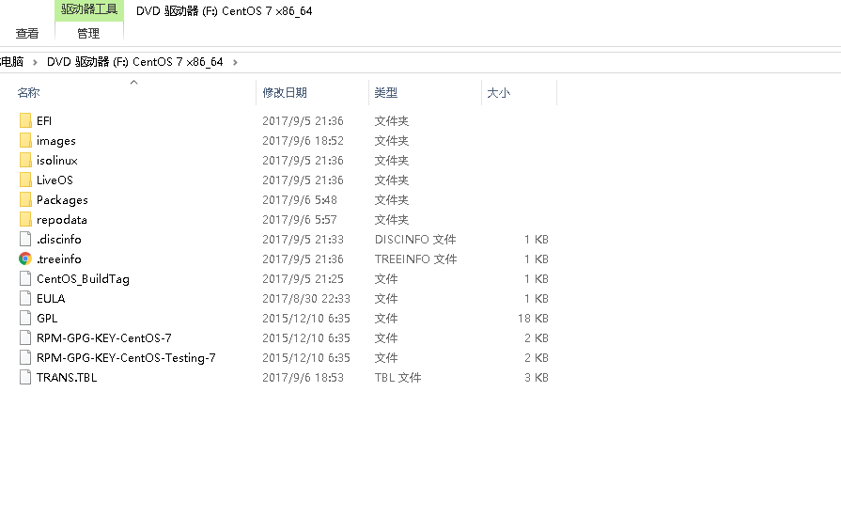Sort files by 修改日期 column header
841x517 pixels.
pos(285,93)
